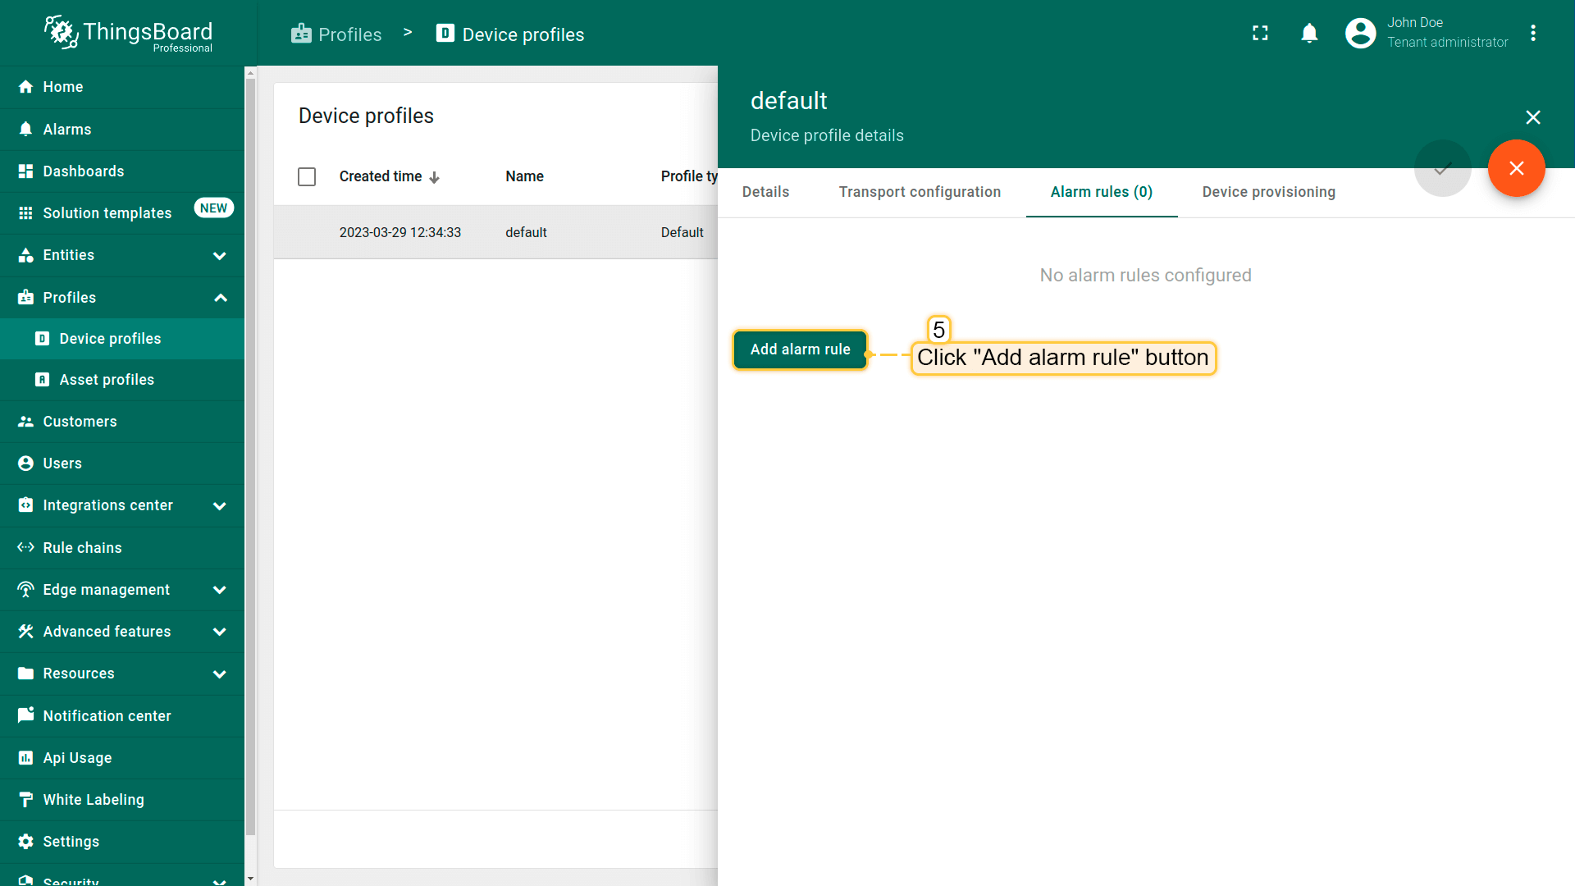Screen dimensions: 1575x886
Task: Open Rule chains from sidebar
Action: pos(82,547)
